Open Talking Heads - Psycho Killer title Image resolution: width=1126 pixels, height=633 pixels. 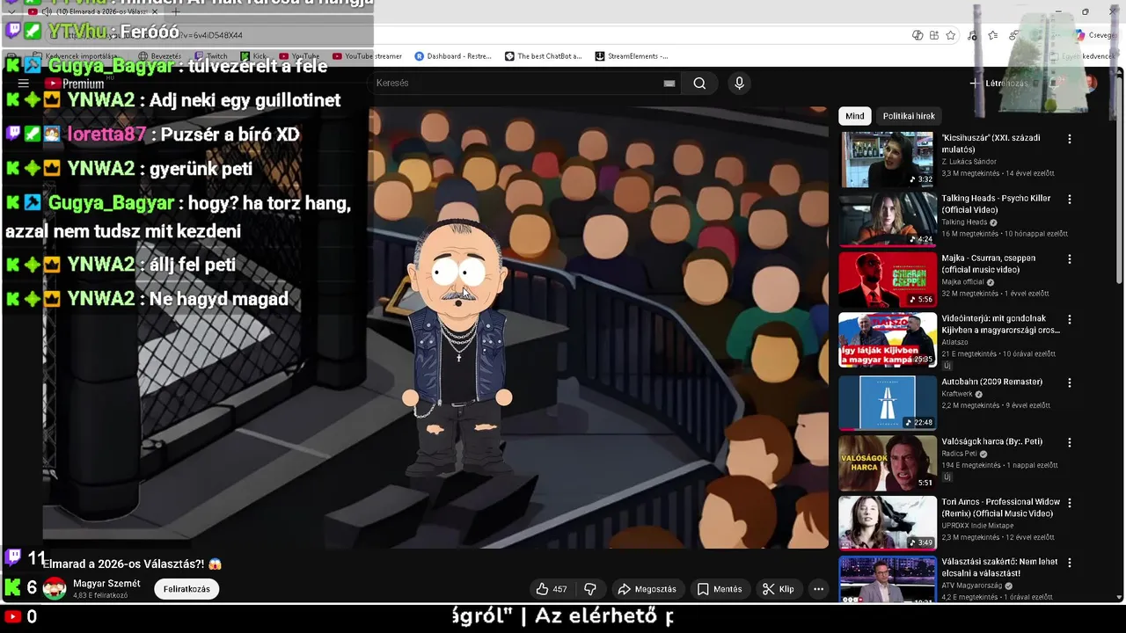tap(996, 204)
